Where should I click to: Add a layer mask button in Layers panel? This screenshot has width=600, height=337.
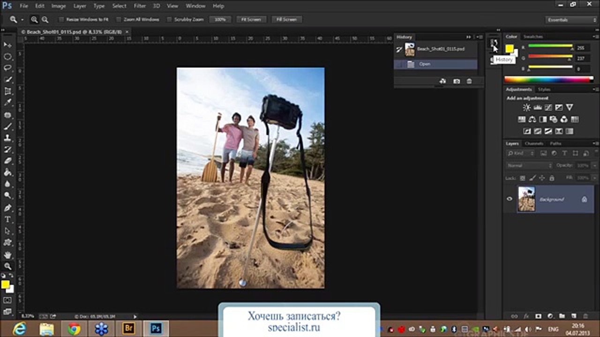(x=538, y=316)
